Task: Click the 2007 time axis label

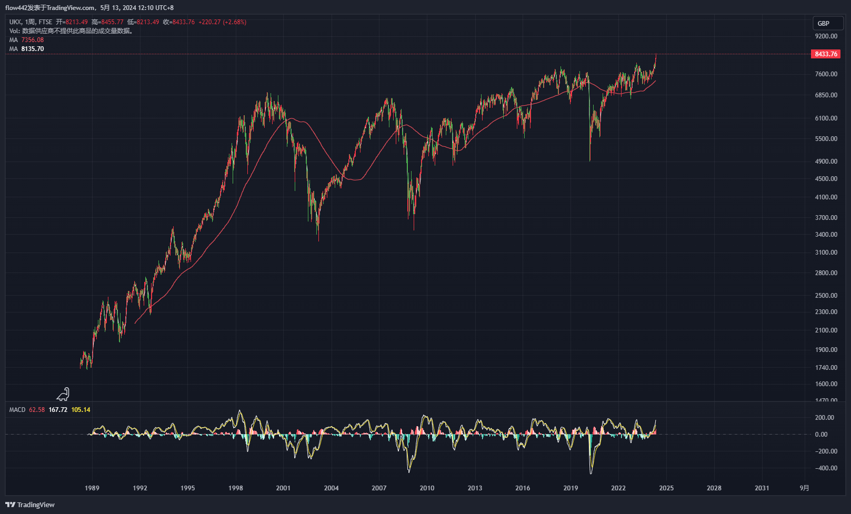Action: pyautogui.click(x=379, y=488)
